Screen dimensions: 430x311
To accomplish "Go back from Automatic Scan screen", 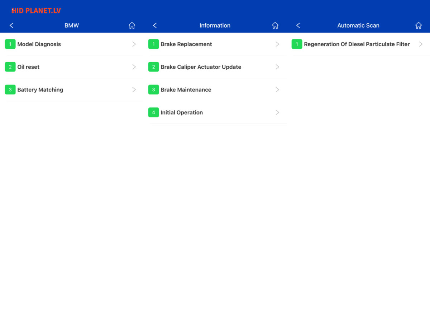I will point(298,25).
